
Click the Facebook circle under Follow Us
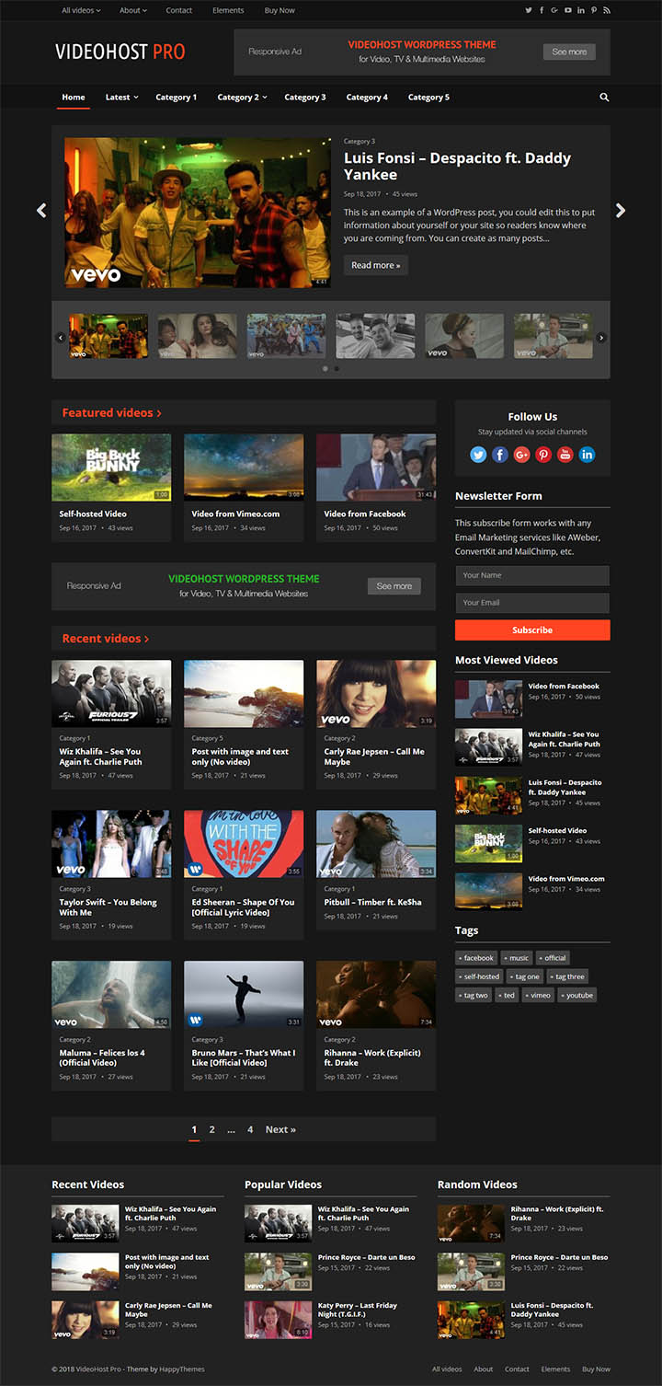pos(500,454)
